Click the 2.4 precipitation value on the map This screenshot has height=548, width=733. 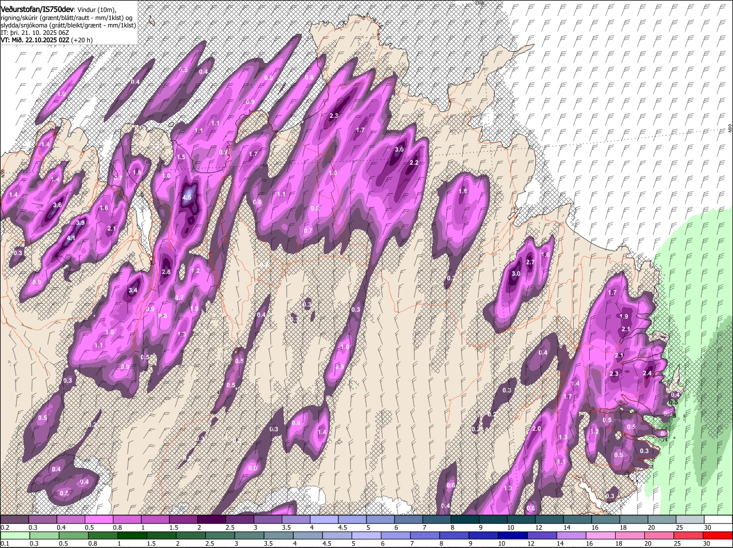[x=648, y=373]
